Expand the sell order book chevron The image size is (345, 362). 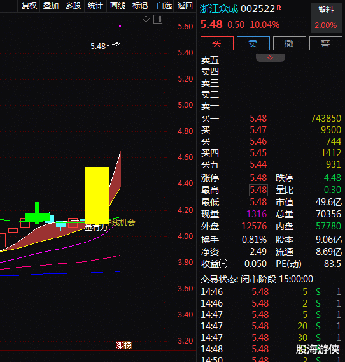271,58
